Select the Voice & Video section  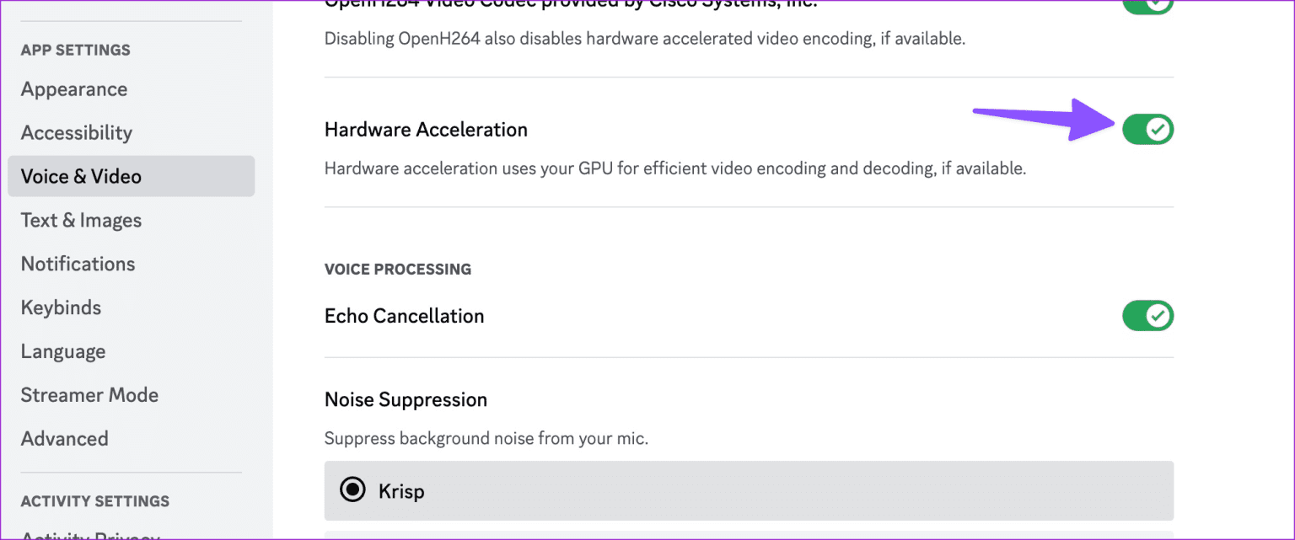pyautogui.click(x=81, y=176)
